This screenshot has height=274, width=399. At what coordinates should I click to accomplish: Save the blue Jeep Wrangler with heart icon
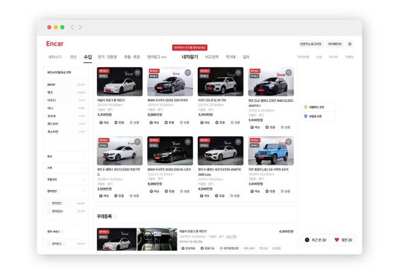pos(289,142)
